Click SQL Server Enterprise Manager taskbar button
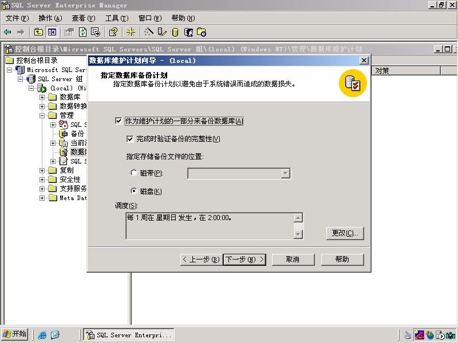The width and height of the screenshot is (458, 343). [128, 335]
